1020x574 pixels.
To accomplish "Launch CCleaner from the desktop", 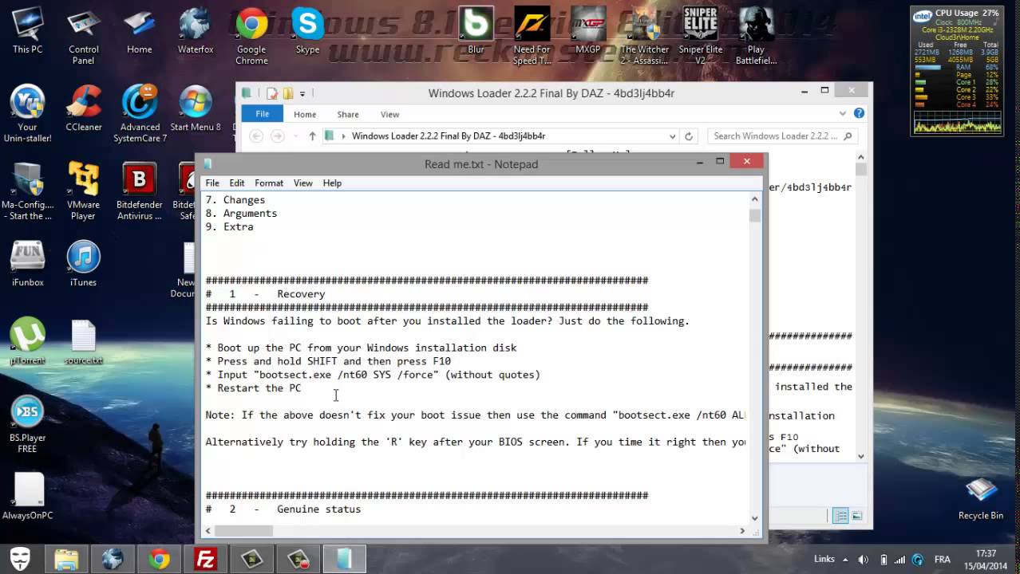I will pyautogui.click(x=83, y=109).
